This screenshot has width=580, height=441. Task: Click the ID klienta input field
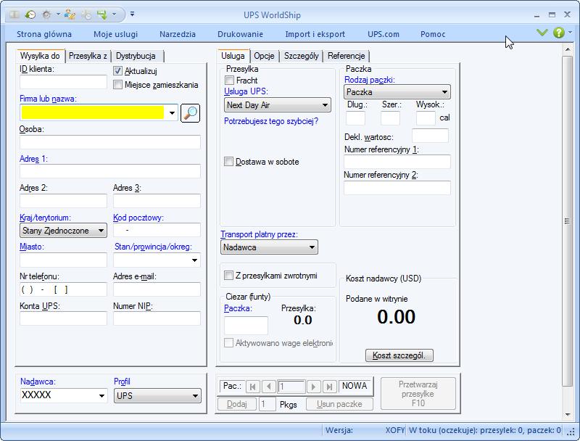[x=63, y=82]
